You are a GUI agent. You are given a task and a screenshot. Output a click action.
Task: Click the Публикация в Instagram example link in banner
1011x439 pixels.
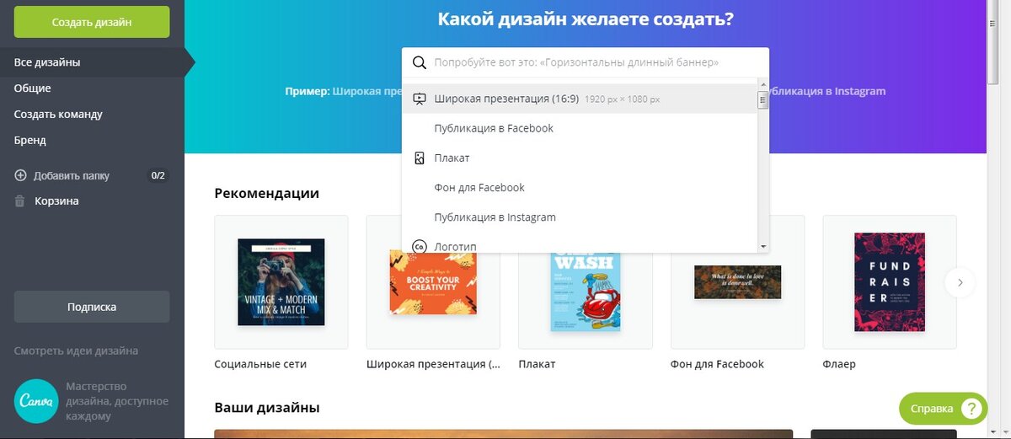825,91
